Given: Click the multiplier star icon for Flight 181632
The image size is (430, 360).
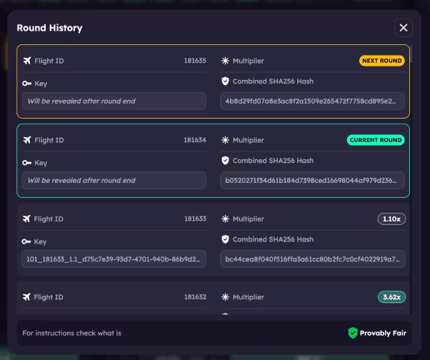Looking at the screenshot, I should (x=225, y=297).
